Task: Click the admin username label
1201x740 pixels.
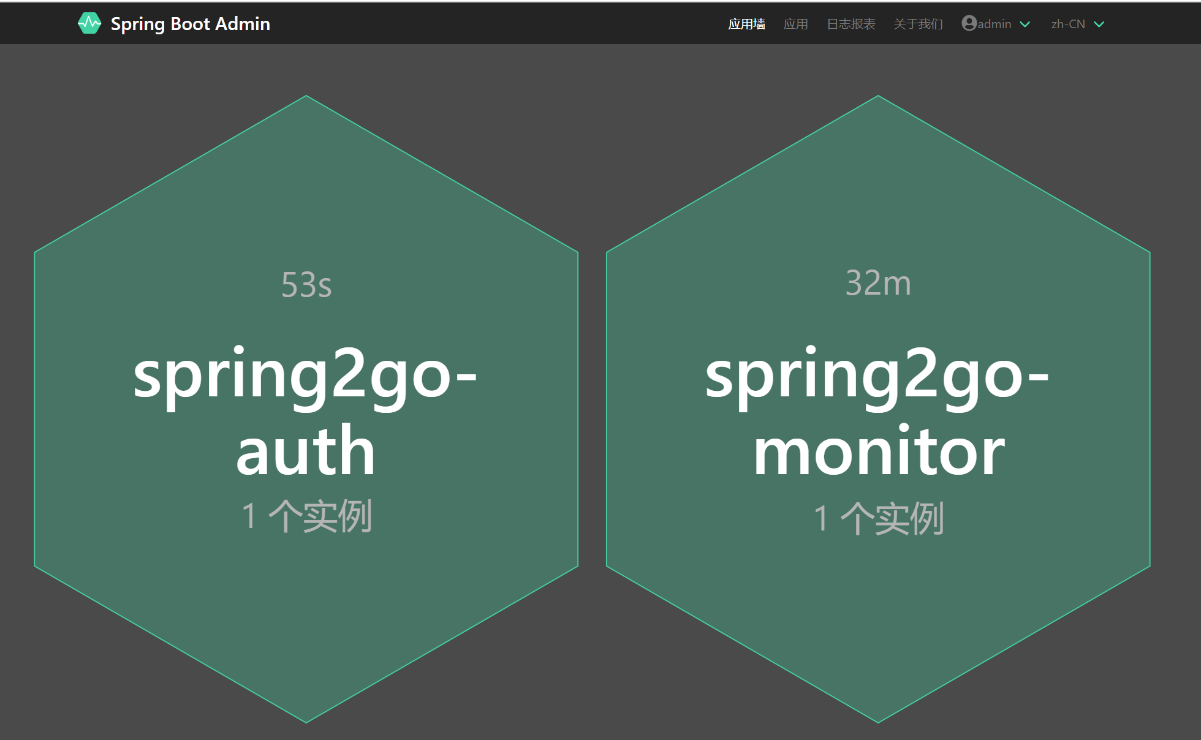Action: tap(995, 24)
